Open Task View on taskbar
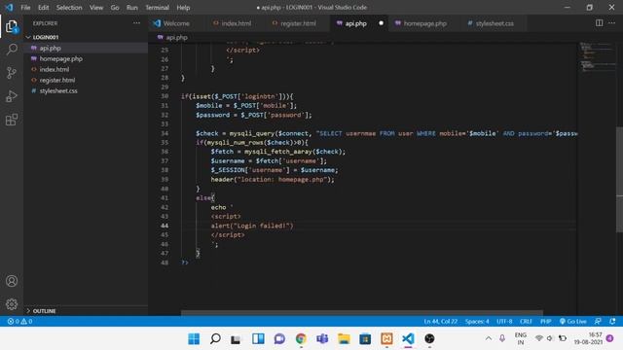 [236, 338]
